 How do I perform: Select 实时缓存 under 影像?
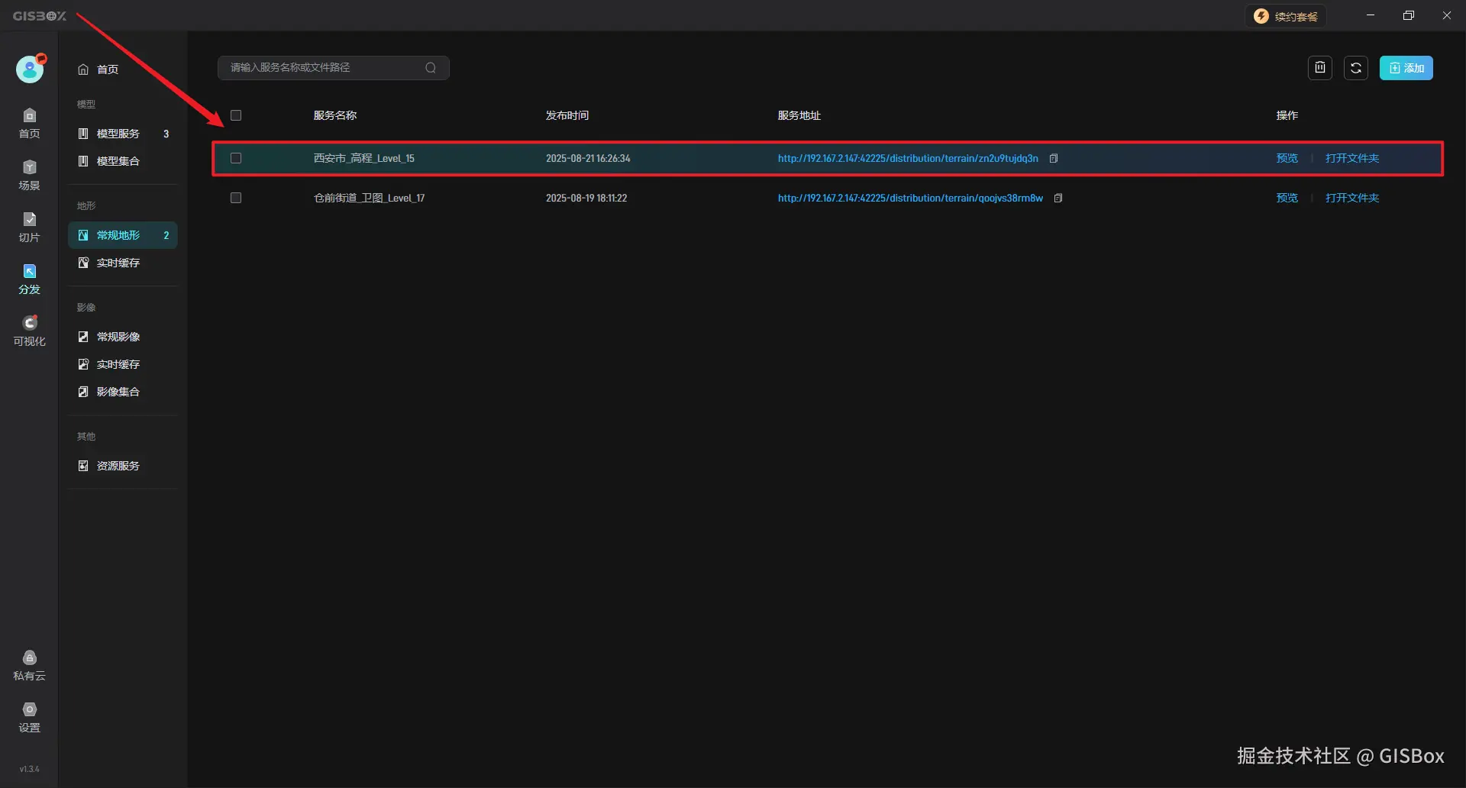click(122, 364)
